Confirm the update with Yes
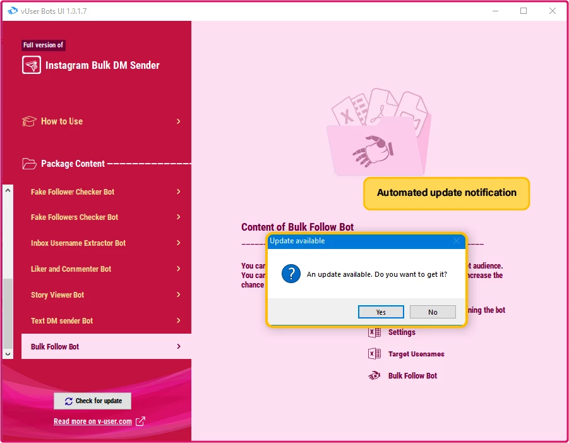The height and width of the screenshot is (443, 569). point(381,312)
